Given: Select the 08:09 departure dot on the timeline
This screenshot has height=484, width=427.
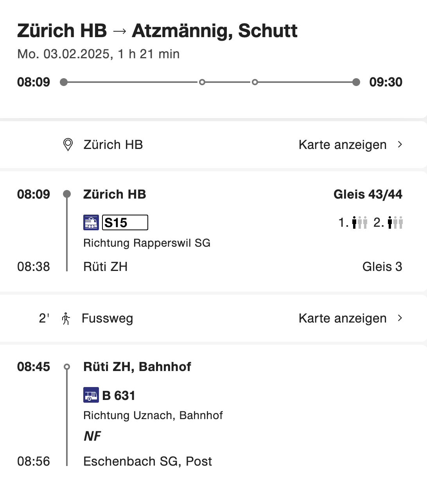Looking at the screenshot, I should tap(64, 82).
